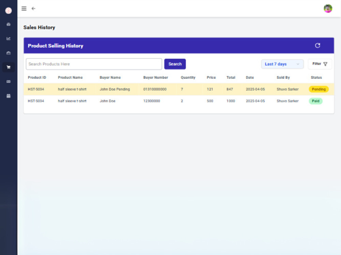341x255 pixels.
Task: Click quantity 7 in Pending row
Action: pos(182,89)
